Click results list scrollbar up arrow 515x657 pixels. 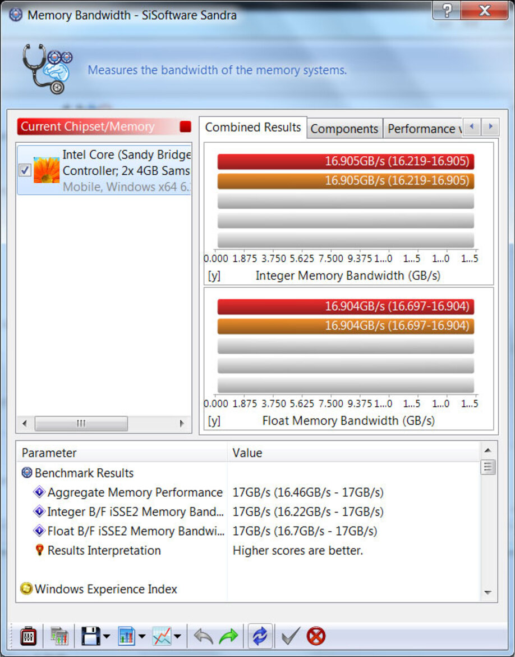tap(488, 450)
